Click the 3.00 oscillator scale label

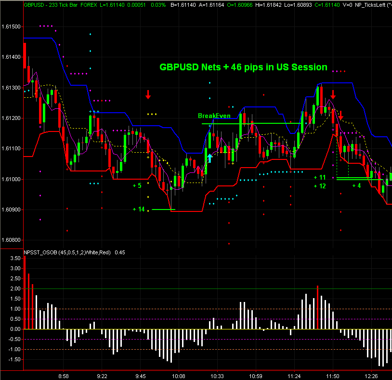15,268
